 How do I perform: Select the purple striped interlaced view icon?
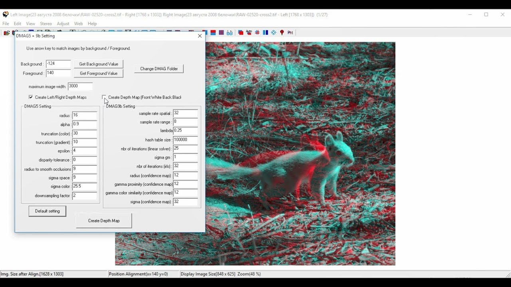221,33
